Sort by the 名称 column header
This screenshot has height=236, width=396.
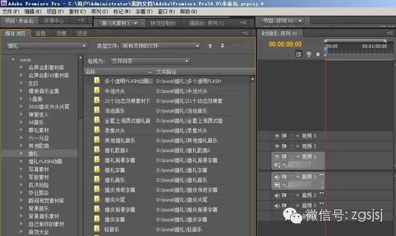(x=119, y=72)
